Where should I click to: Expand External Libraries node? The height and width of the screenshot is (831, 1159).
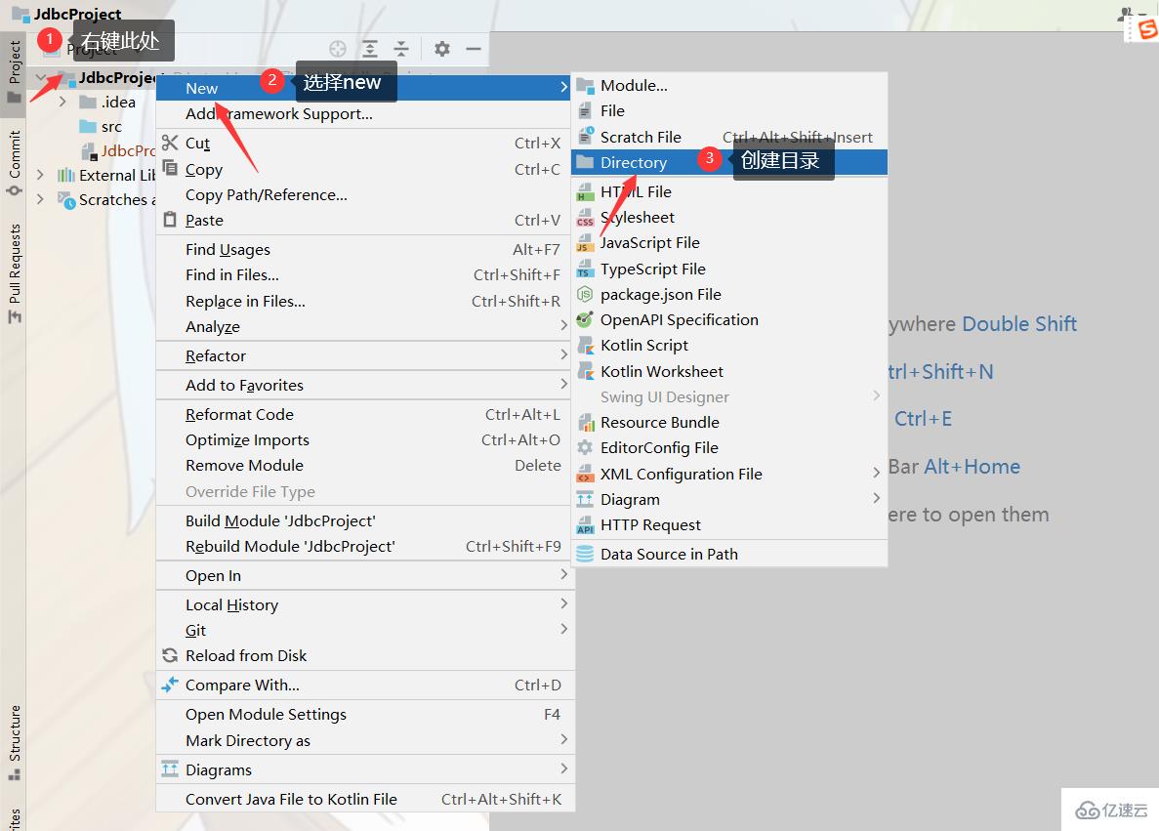tap(41, 175)
